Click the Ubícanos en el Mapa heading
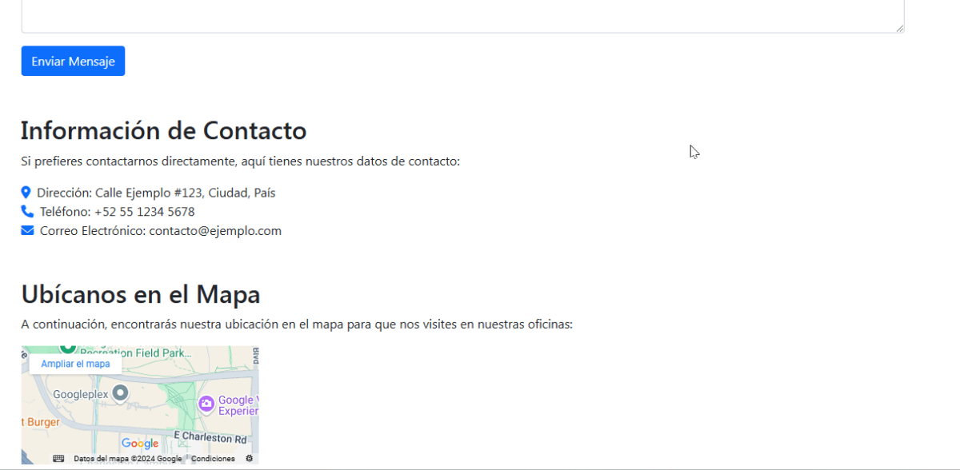The image size is (960, 470). point(141,294)
